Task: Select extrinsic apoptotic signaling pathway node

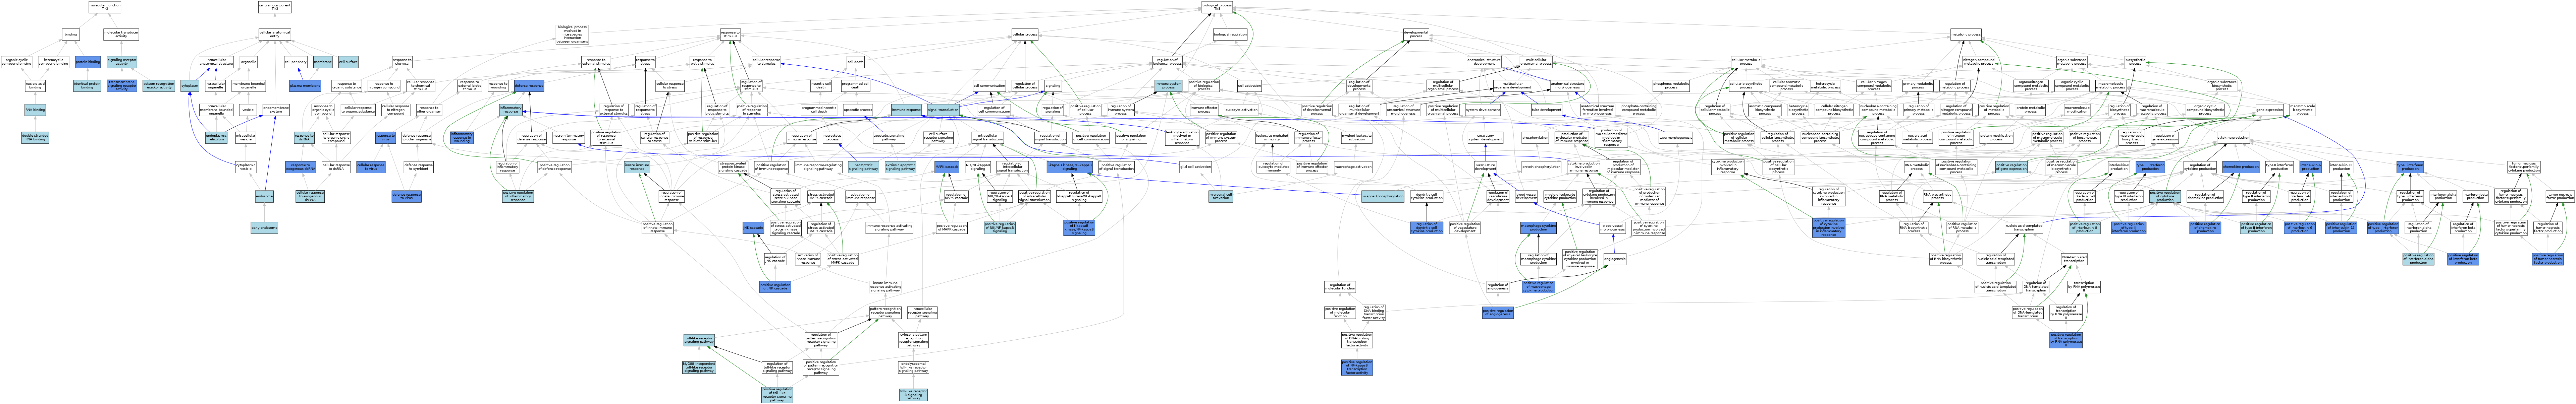Action: click(901, 166)
